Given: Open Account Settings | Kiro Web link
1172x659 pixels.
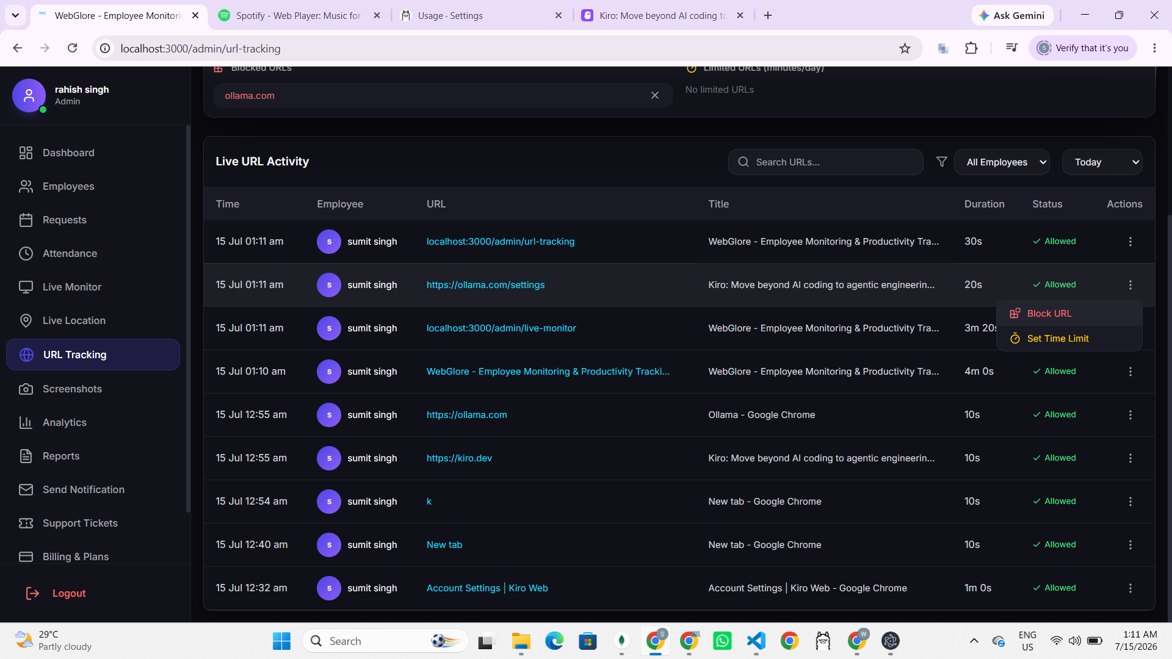Looking at the screenshot, I should click(x=487, y=588).
